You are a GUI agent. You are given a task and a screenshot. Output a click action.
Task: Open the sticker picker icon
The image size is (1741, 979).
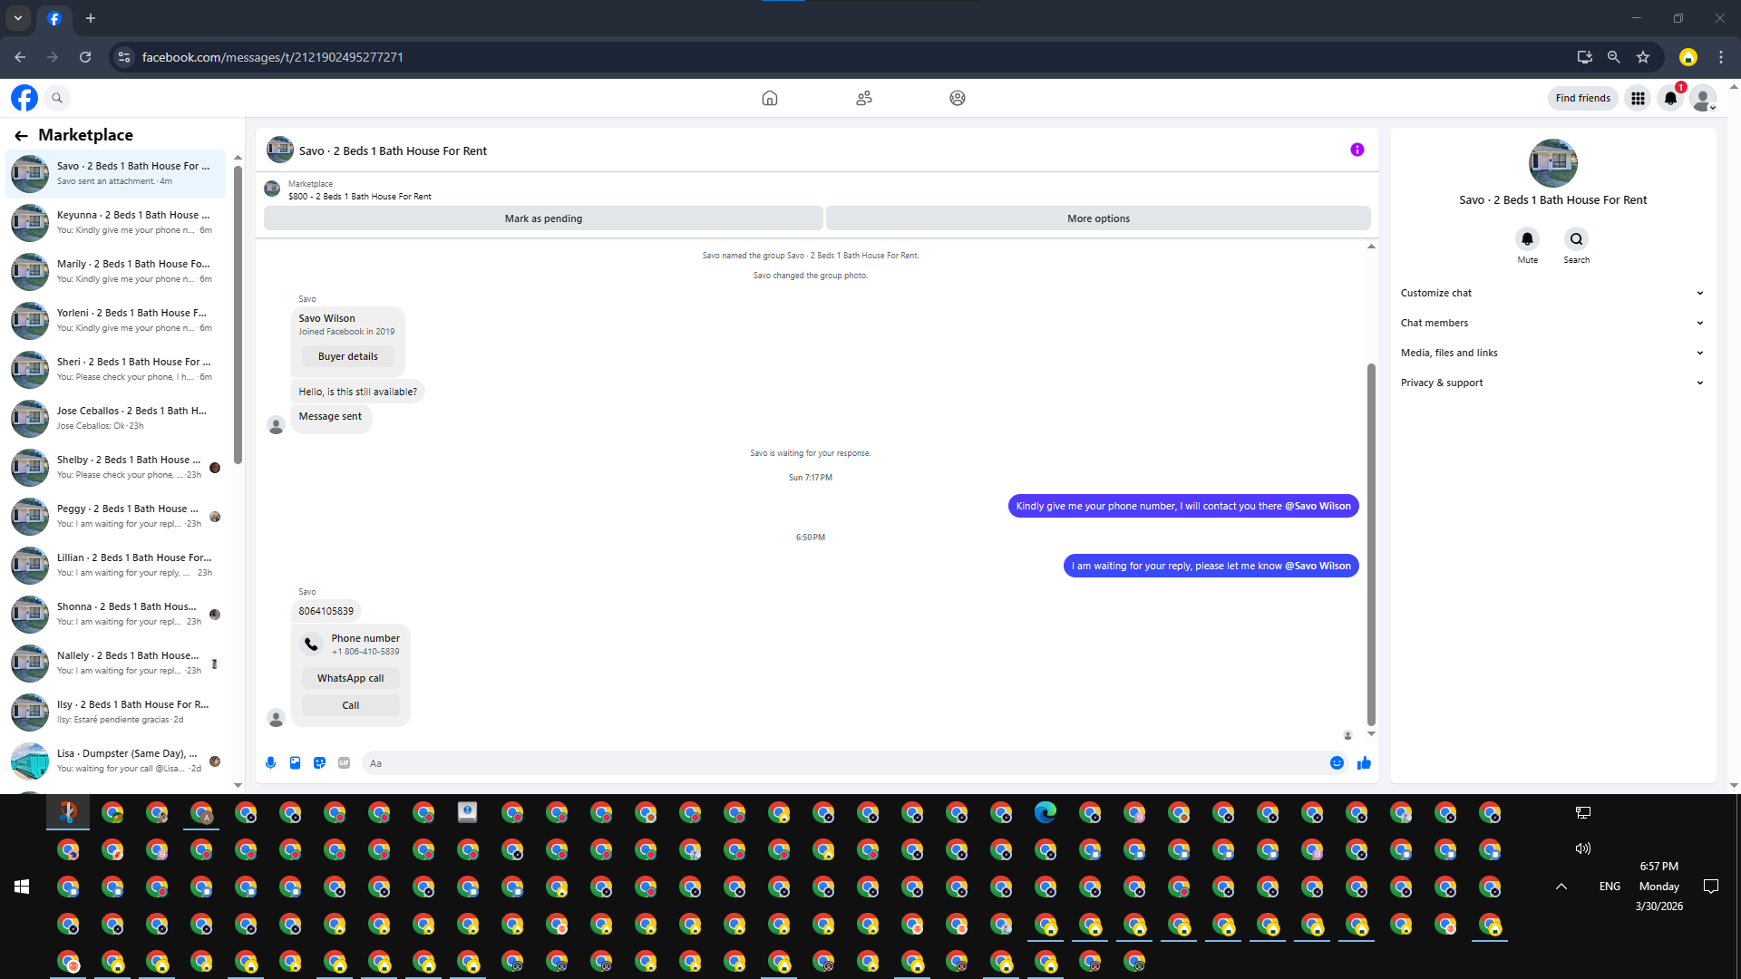(x=319, y=763)
